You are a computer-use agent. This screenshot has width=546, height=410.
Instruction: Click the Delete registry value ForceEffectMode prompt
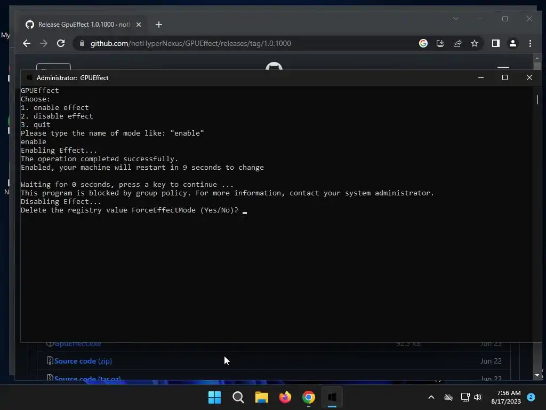pos(129,210)
